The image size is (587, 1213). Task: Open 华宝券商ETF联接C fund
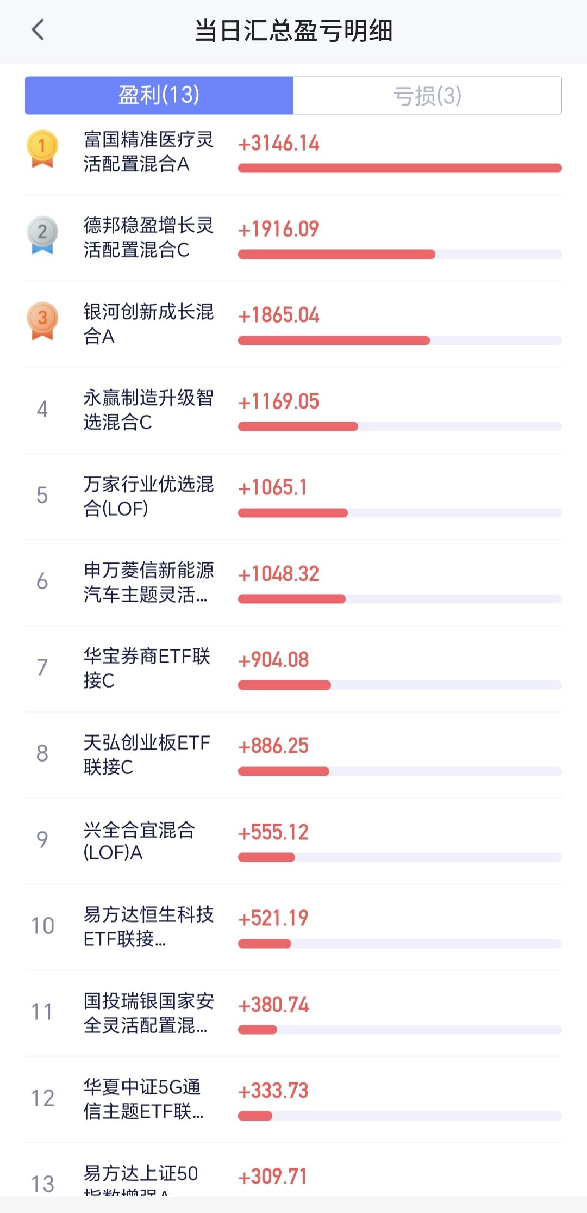coord(147,668)
